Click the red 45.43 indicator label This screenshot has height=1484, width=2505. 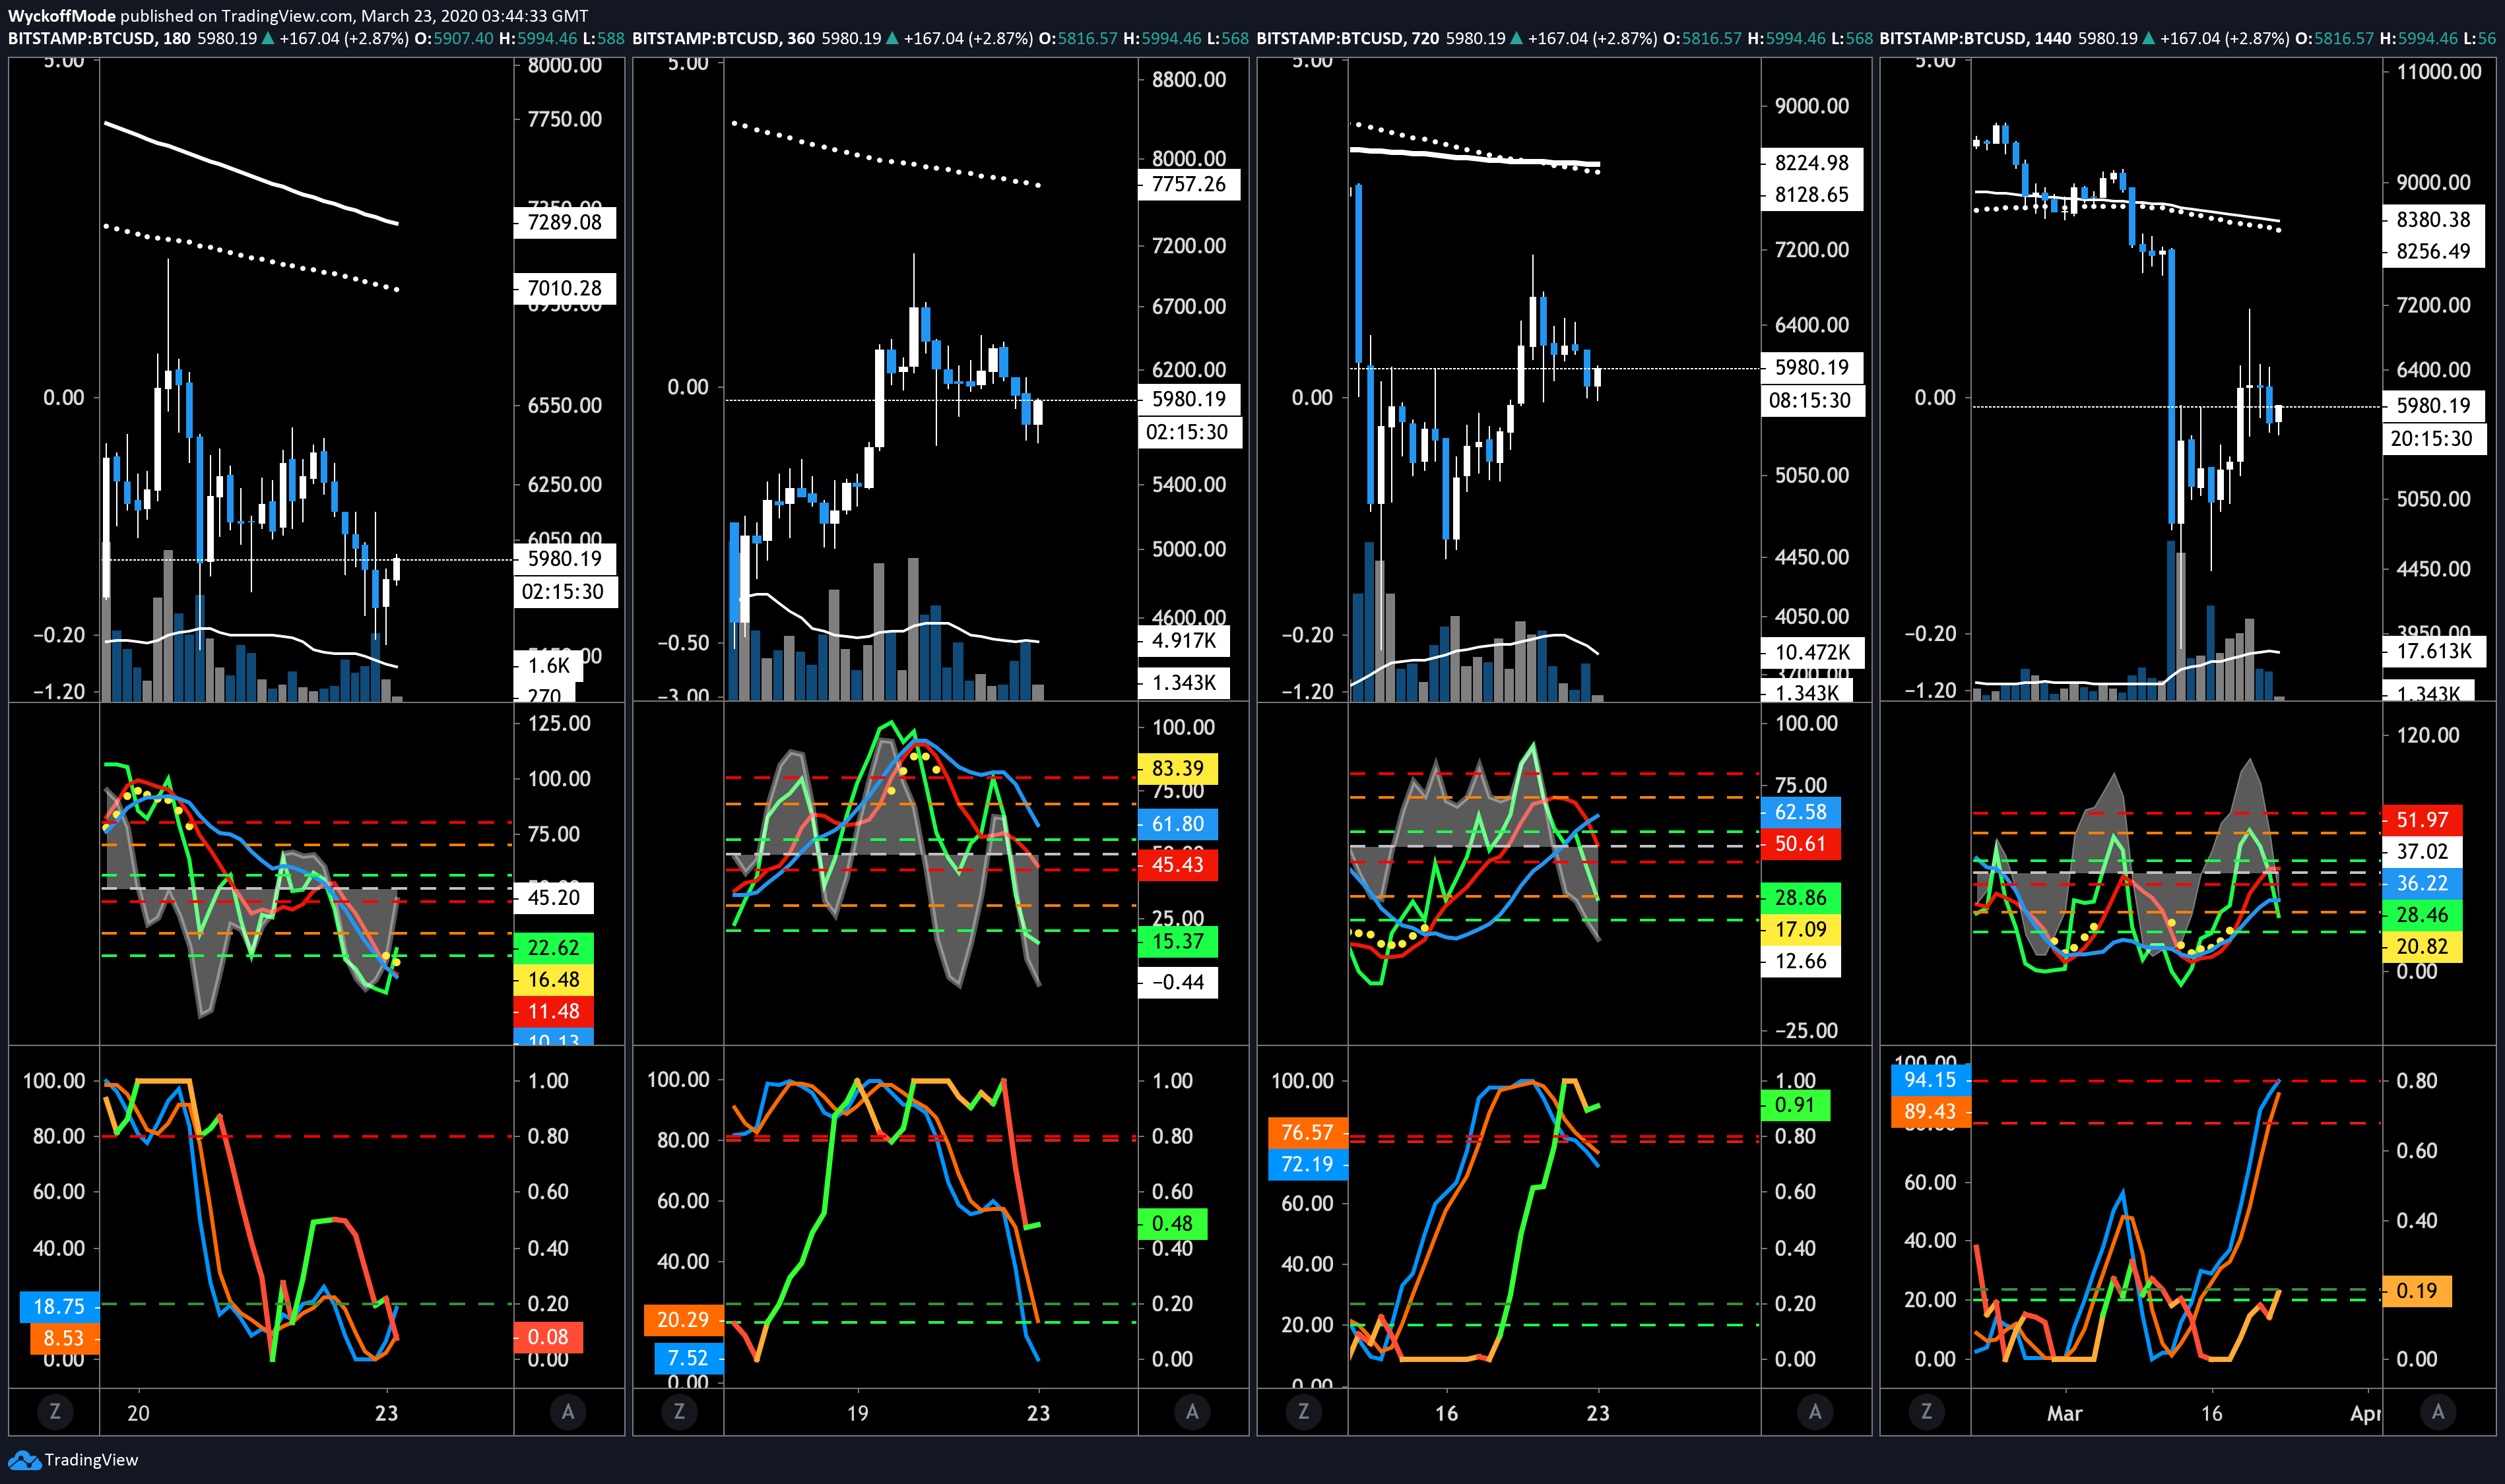pyautogui.click(x=1179, y=864)
